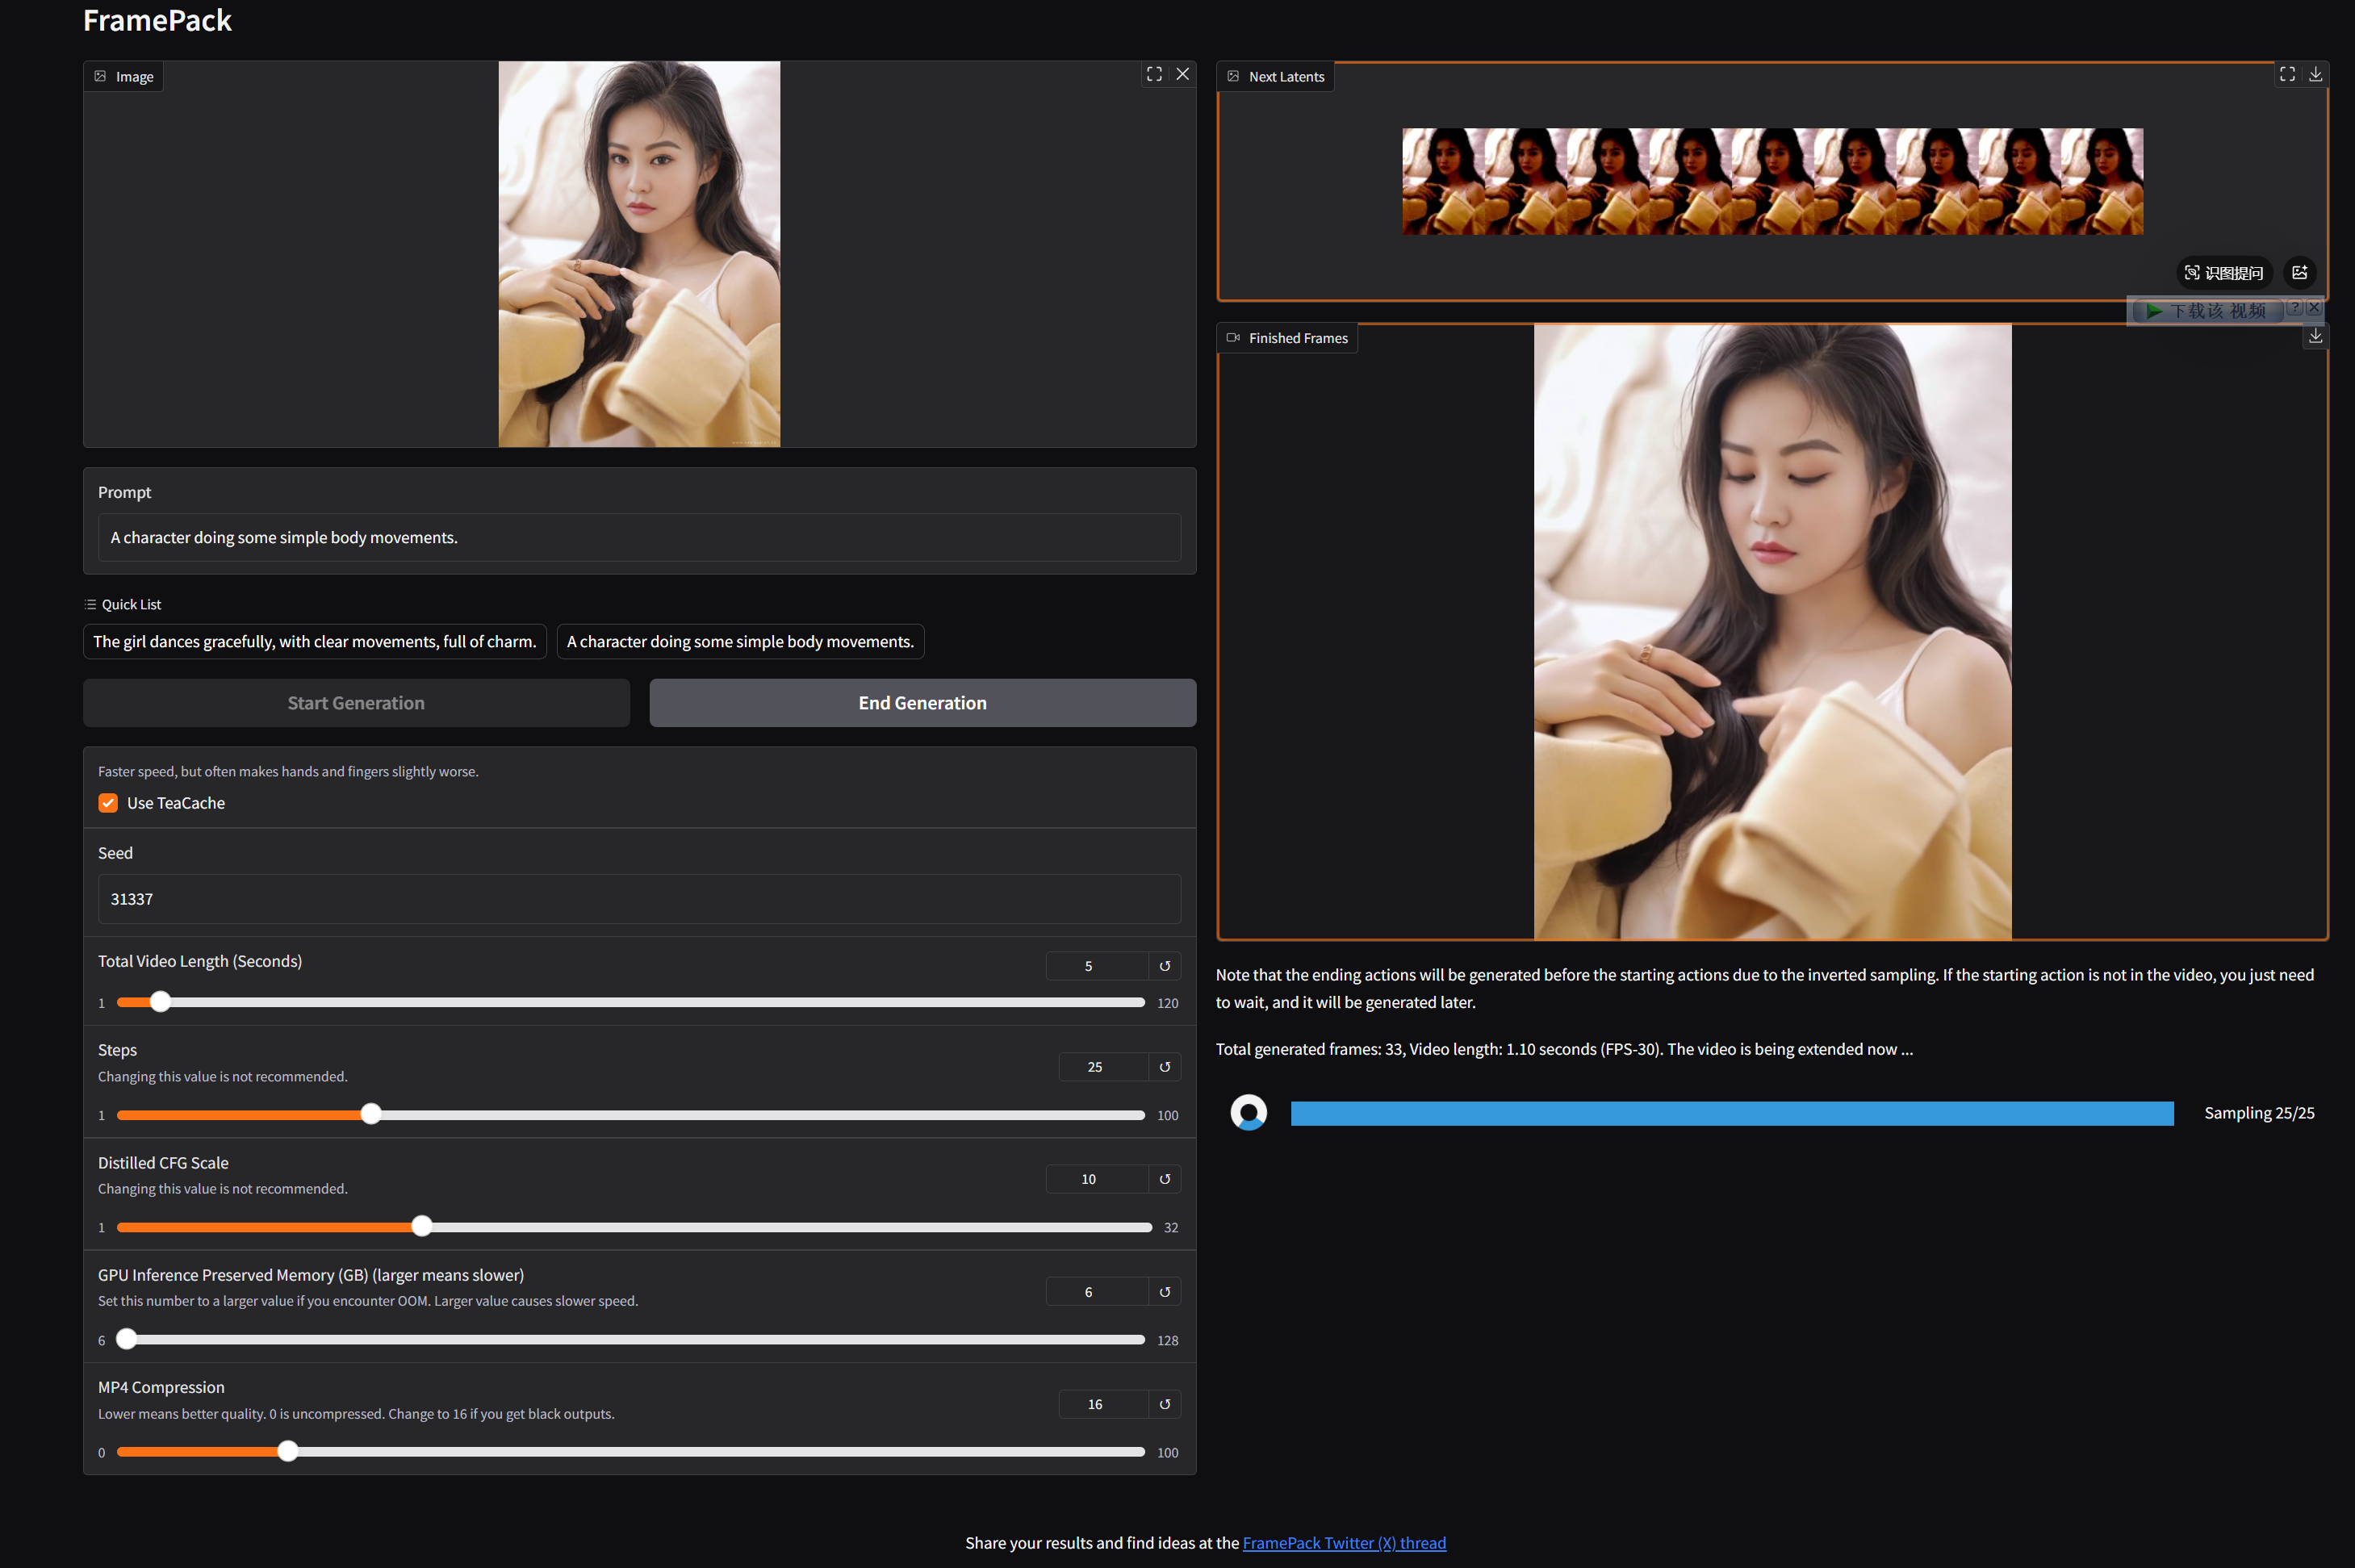Screen dimensions: 2355x1568
Task: Open the FramePack Twitter (X) thread link
Action: click(1344, 1542)
